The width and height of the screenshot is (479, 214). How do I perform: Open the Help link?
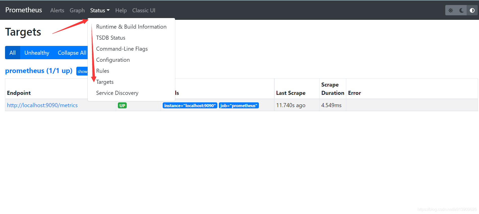click(121, 10)
